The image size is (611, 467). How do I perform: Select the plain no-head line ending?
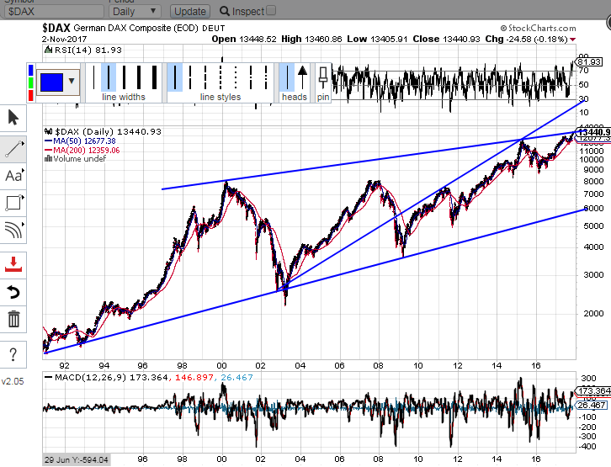pos(287,77)
